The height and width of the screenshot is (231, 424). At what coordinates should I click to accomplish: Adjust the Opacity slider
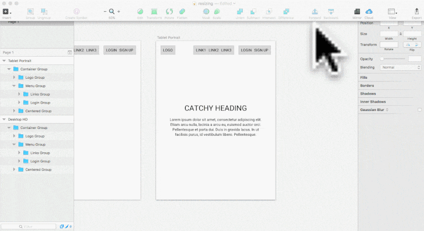[x=393, y=59]
